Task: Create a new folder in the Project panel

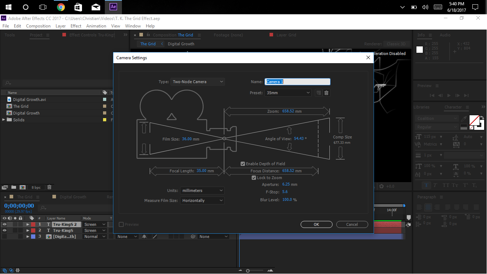Action: [x=14, y=187]
